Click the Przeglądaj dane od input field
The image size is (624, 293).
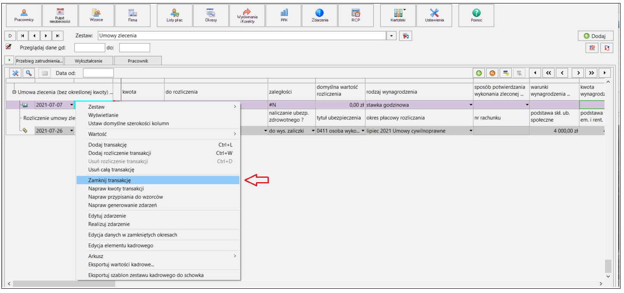click(90, 47)
